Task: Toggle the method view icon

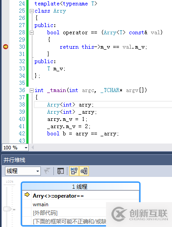Action: [x=61, y=171]
